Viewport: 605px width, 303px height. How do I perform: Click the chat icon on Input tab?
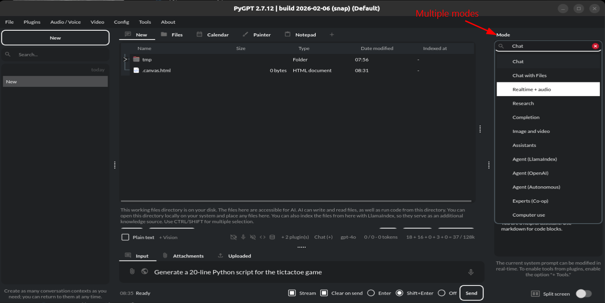(x=128, y=255)
